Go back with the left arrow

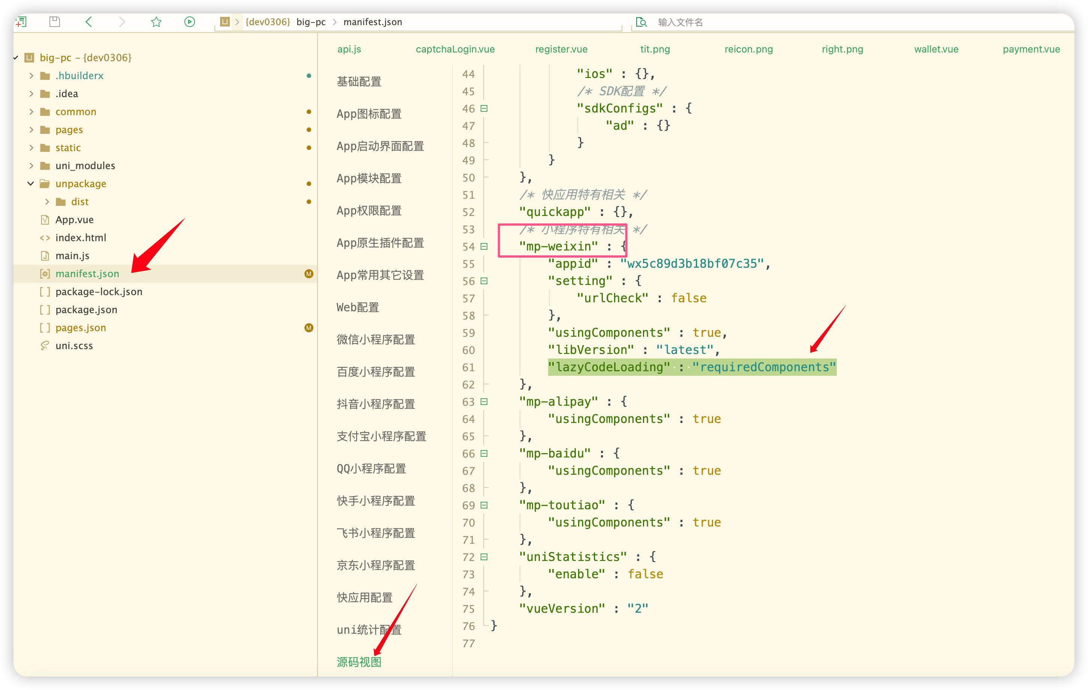coord(88,22)
